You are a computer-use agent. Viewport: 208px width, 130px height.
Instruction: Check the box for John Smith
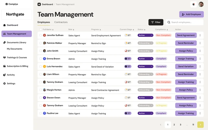pyautogui.click(x=41, y=51)
